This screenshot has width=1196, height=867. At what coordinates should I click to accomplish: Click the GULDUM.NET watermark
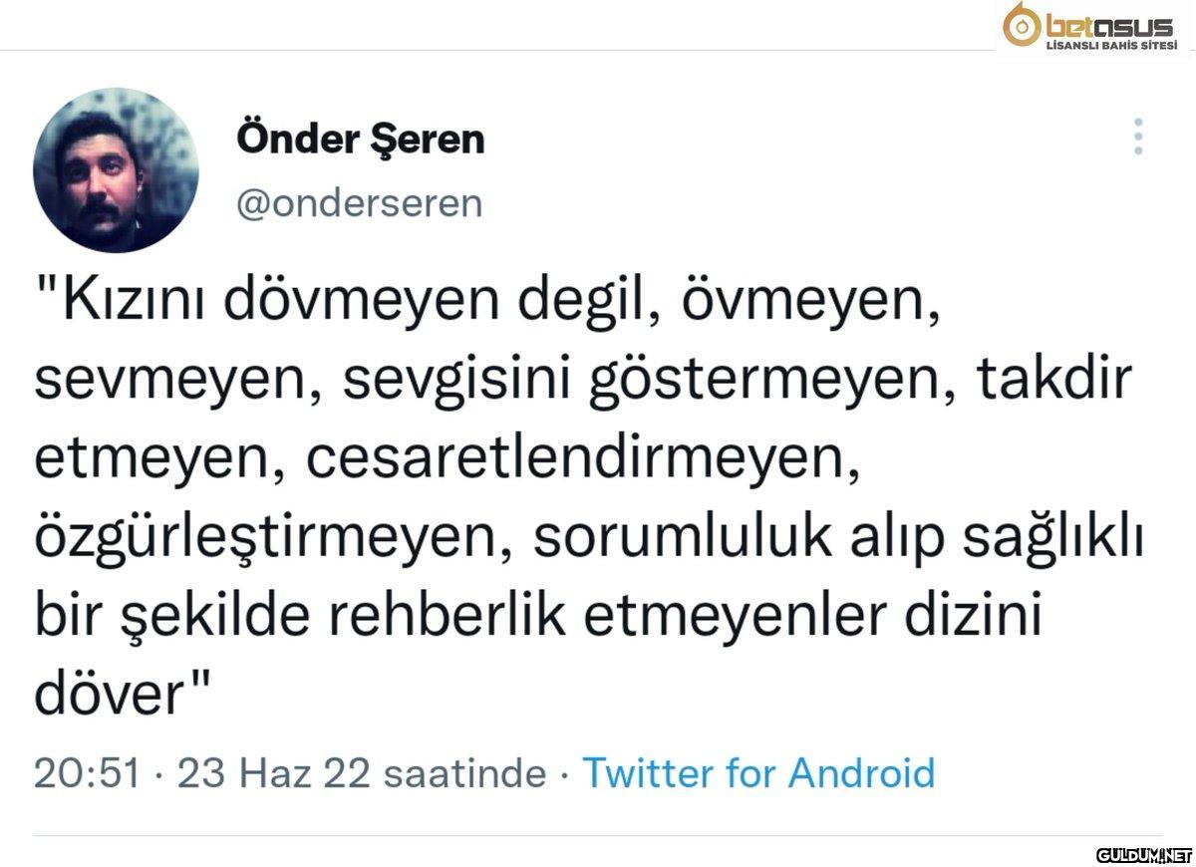(1144, 854)
